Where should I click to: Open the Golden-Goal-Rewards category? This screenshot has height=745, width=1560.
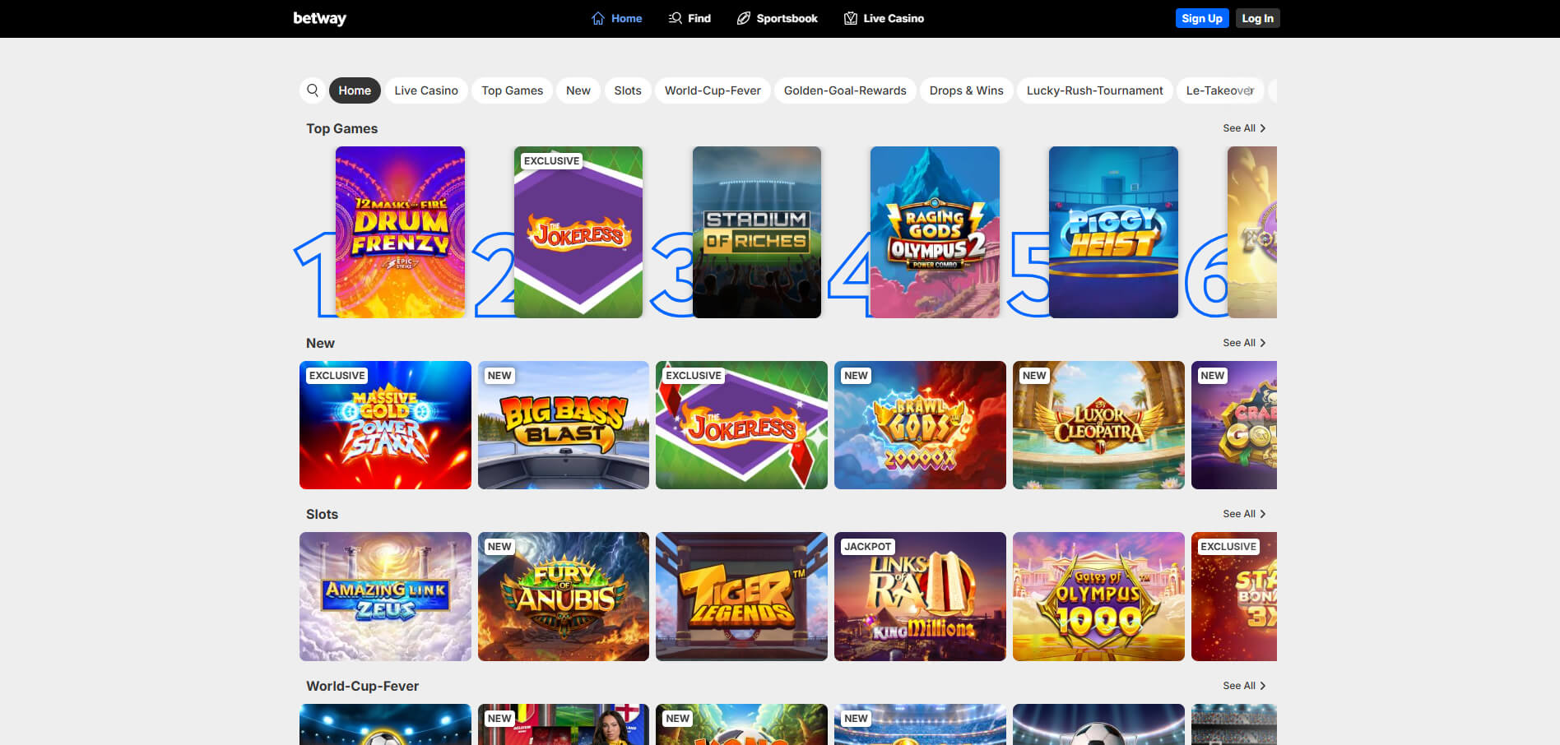[x=845, y=90]
